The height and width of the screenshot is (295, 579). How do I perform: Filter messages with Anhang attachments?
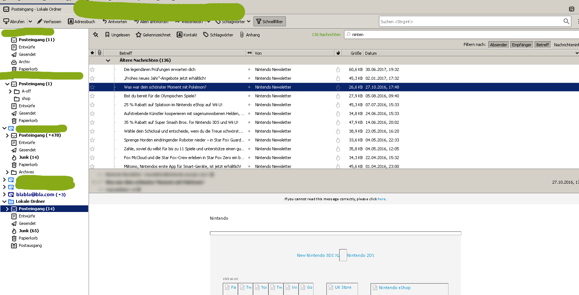[x=250, y=35]
